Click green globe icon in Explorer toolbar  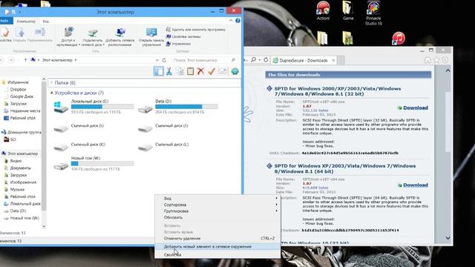[x=235, y=71]
